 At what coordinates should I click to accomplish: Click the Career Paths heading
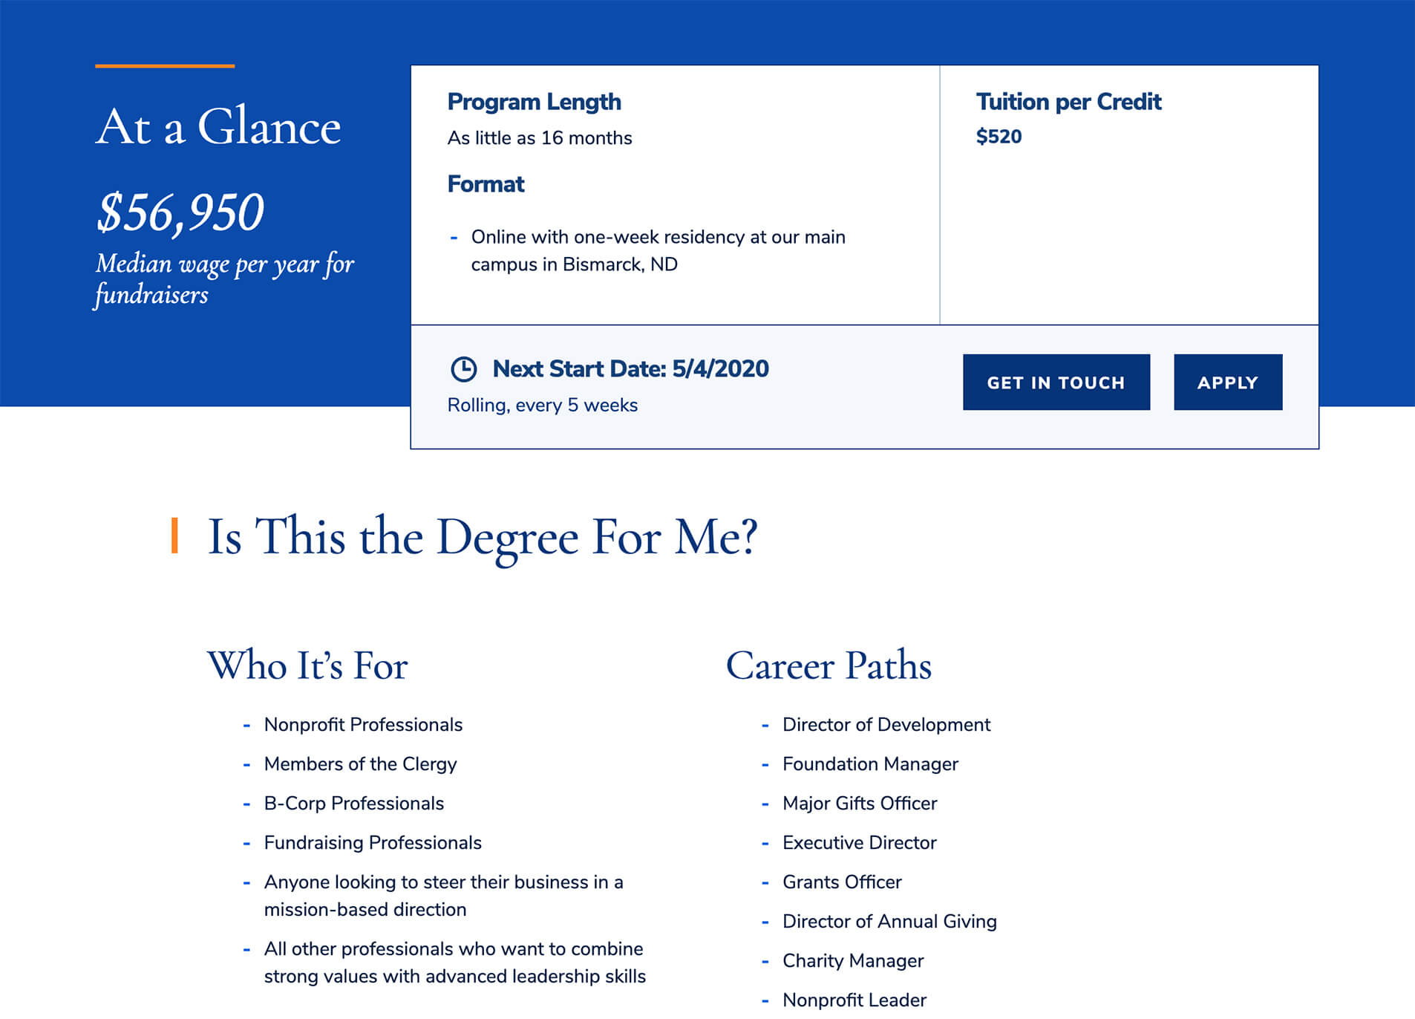coord(829,665)
